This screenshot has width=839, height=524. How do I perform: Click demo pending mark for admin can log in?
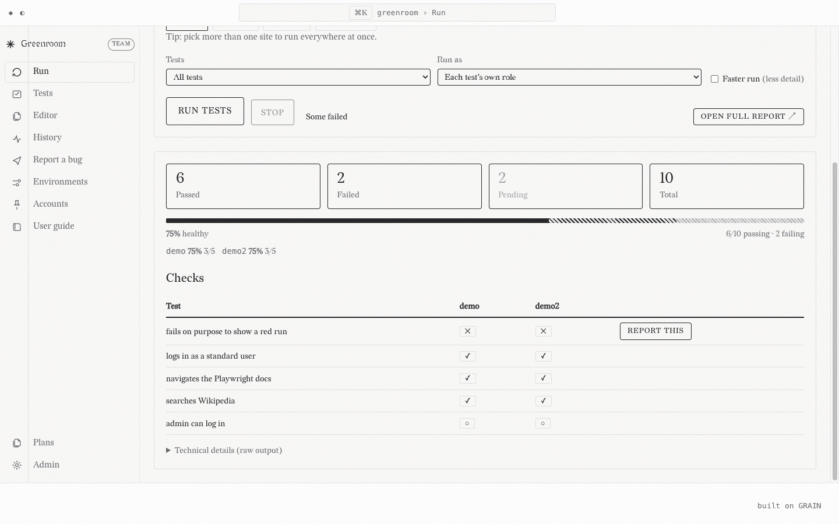pyautogui.click(x=467, y=423)
